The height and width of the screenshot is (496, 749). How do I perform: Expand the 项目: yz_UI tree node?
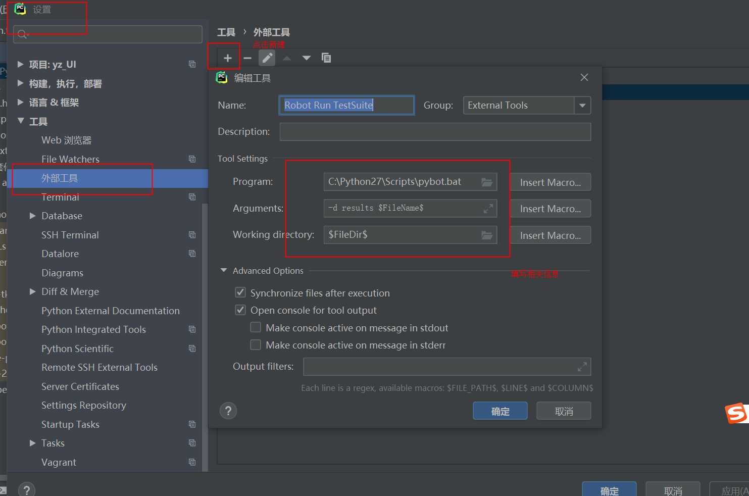(20, 64)
